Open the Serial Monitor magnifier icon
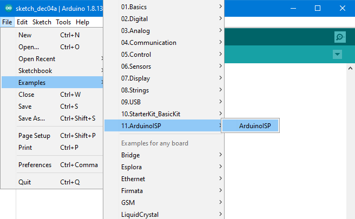355x219 pixels. tap(340, 37)
